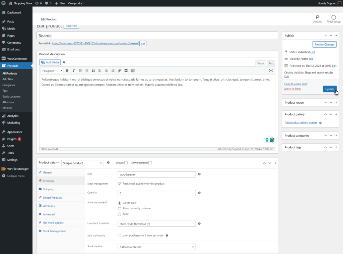Open WooCommerce in the sidebar menu
343x254 pixels.
[16, 58]
